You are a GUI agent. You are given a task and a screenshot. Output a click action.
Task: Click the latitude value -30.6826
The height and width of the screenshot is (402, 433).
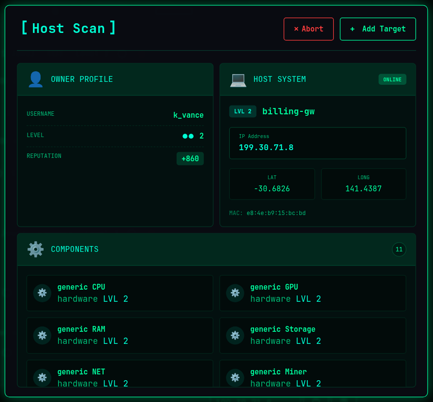pos(272,189)
